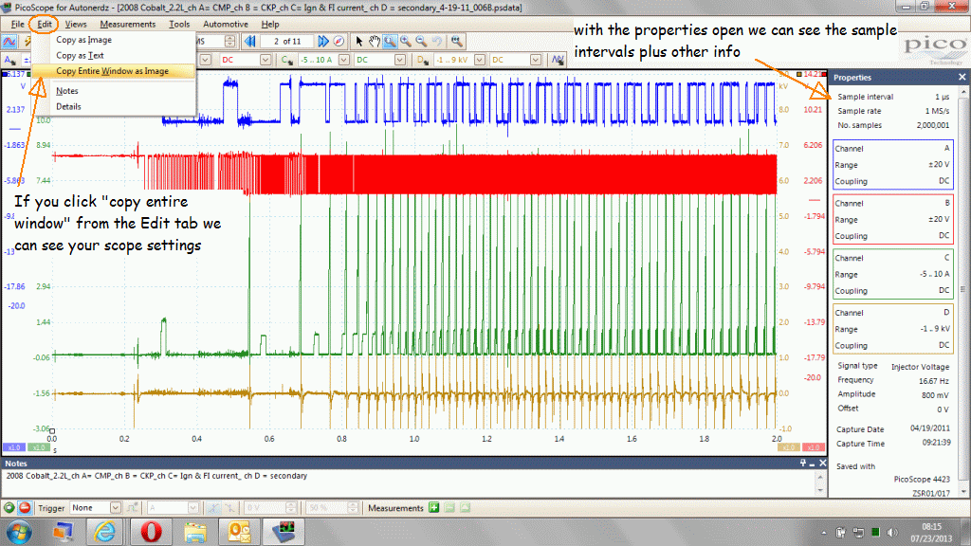Open the File menu

17,24
